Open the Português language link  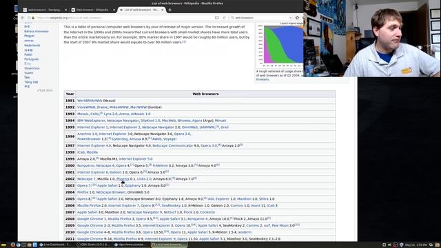31,59
